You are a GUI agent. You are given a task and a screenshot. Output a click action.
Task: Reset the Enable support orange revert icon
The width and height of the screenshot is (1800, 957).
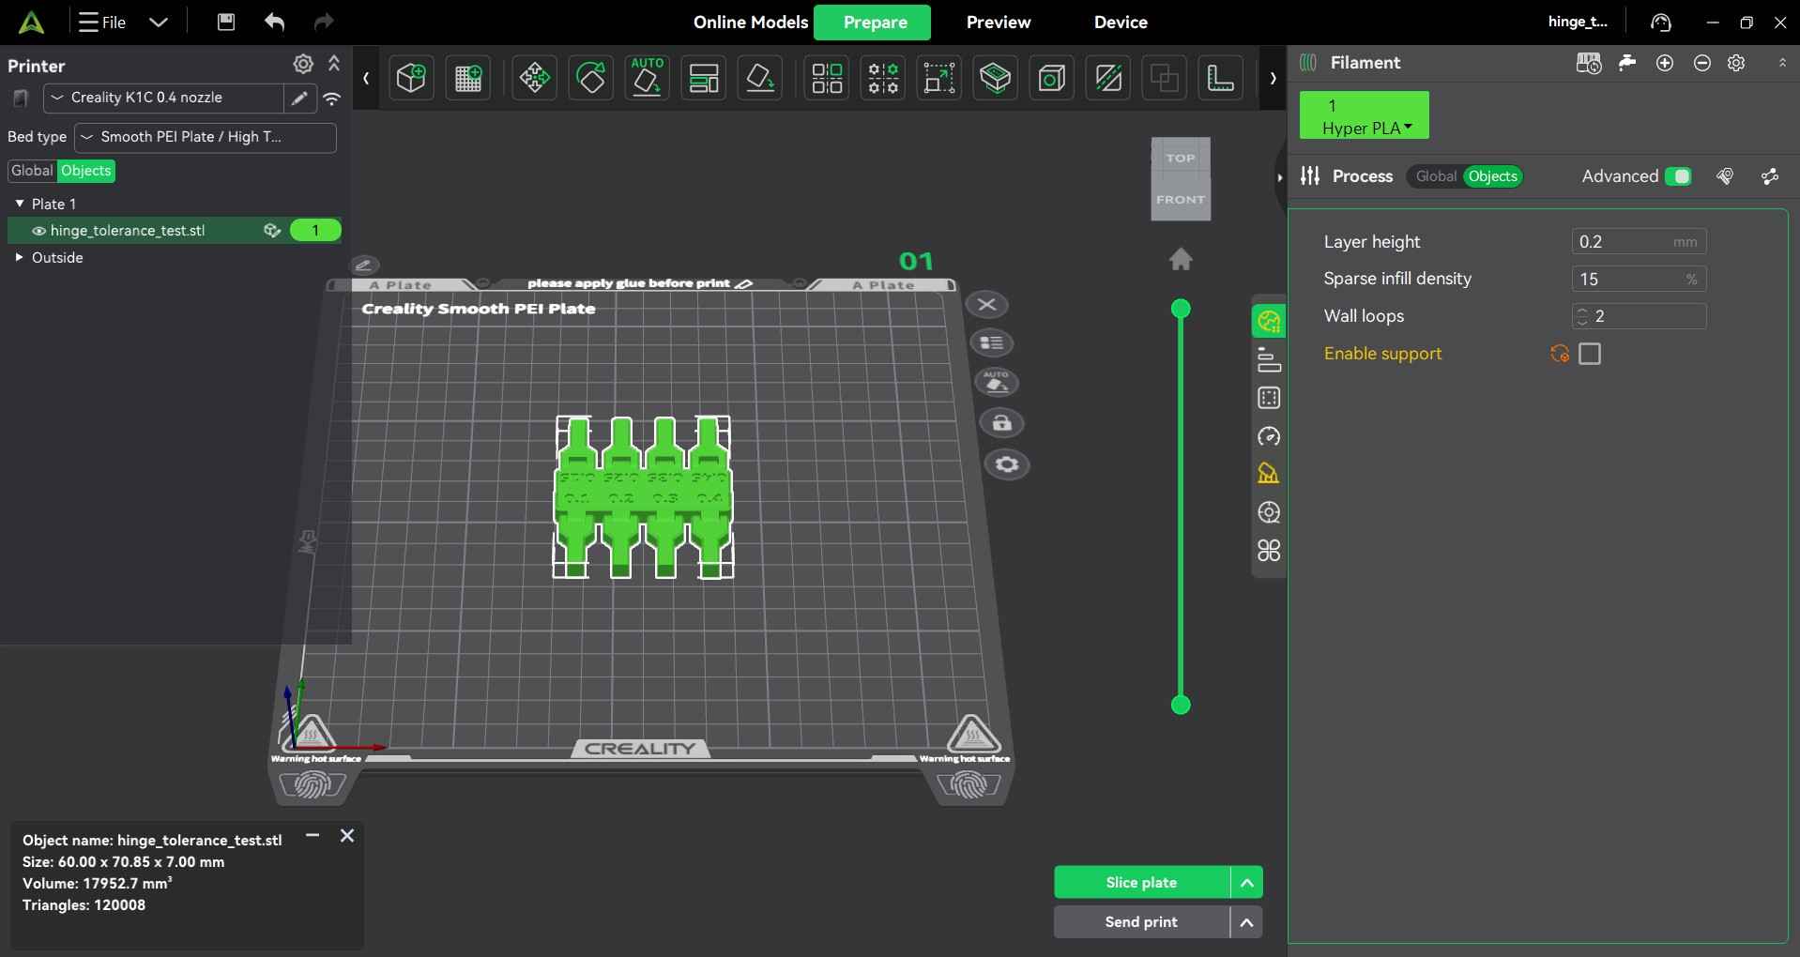1560,354
